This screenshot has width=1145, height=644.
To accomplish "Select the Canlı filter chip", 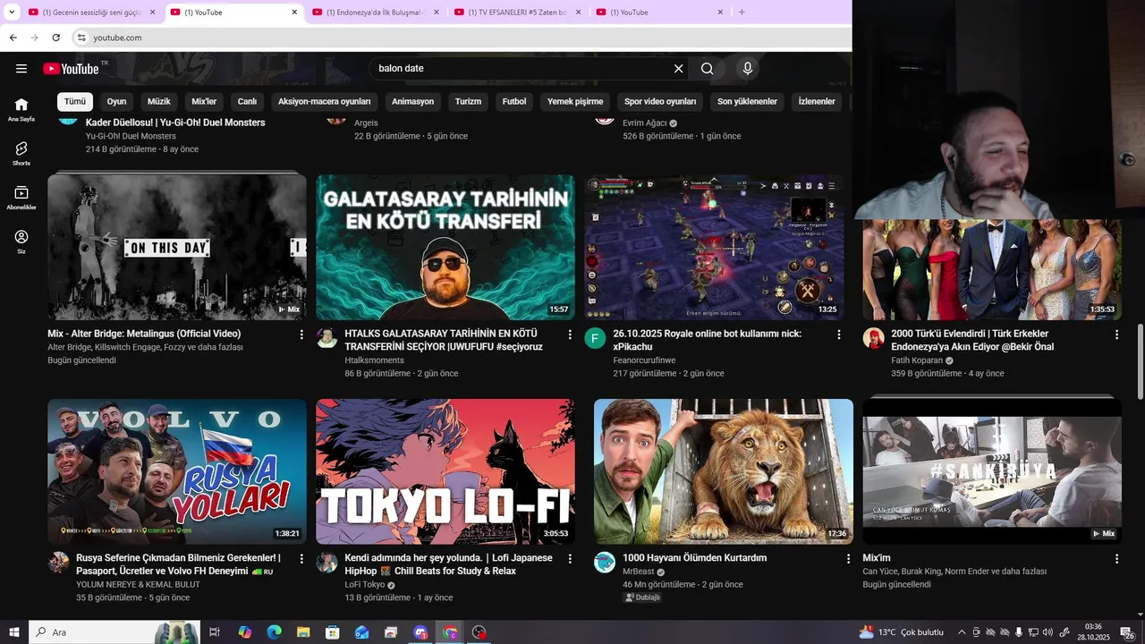I will [247, 102].
